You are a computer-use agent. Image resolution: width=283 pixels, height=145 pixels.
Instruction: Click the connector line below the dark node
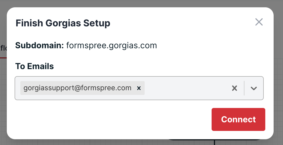214,143
